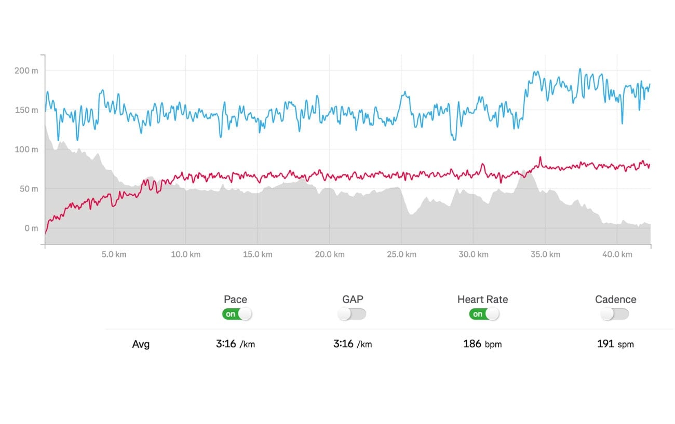Enable the GAP toggle switch
The height and width of the screenshot is (424, 675).
352,314
